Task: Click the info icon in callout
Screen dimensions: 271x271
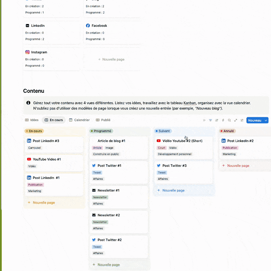Action: [28, 103]
